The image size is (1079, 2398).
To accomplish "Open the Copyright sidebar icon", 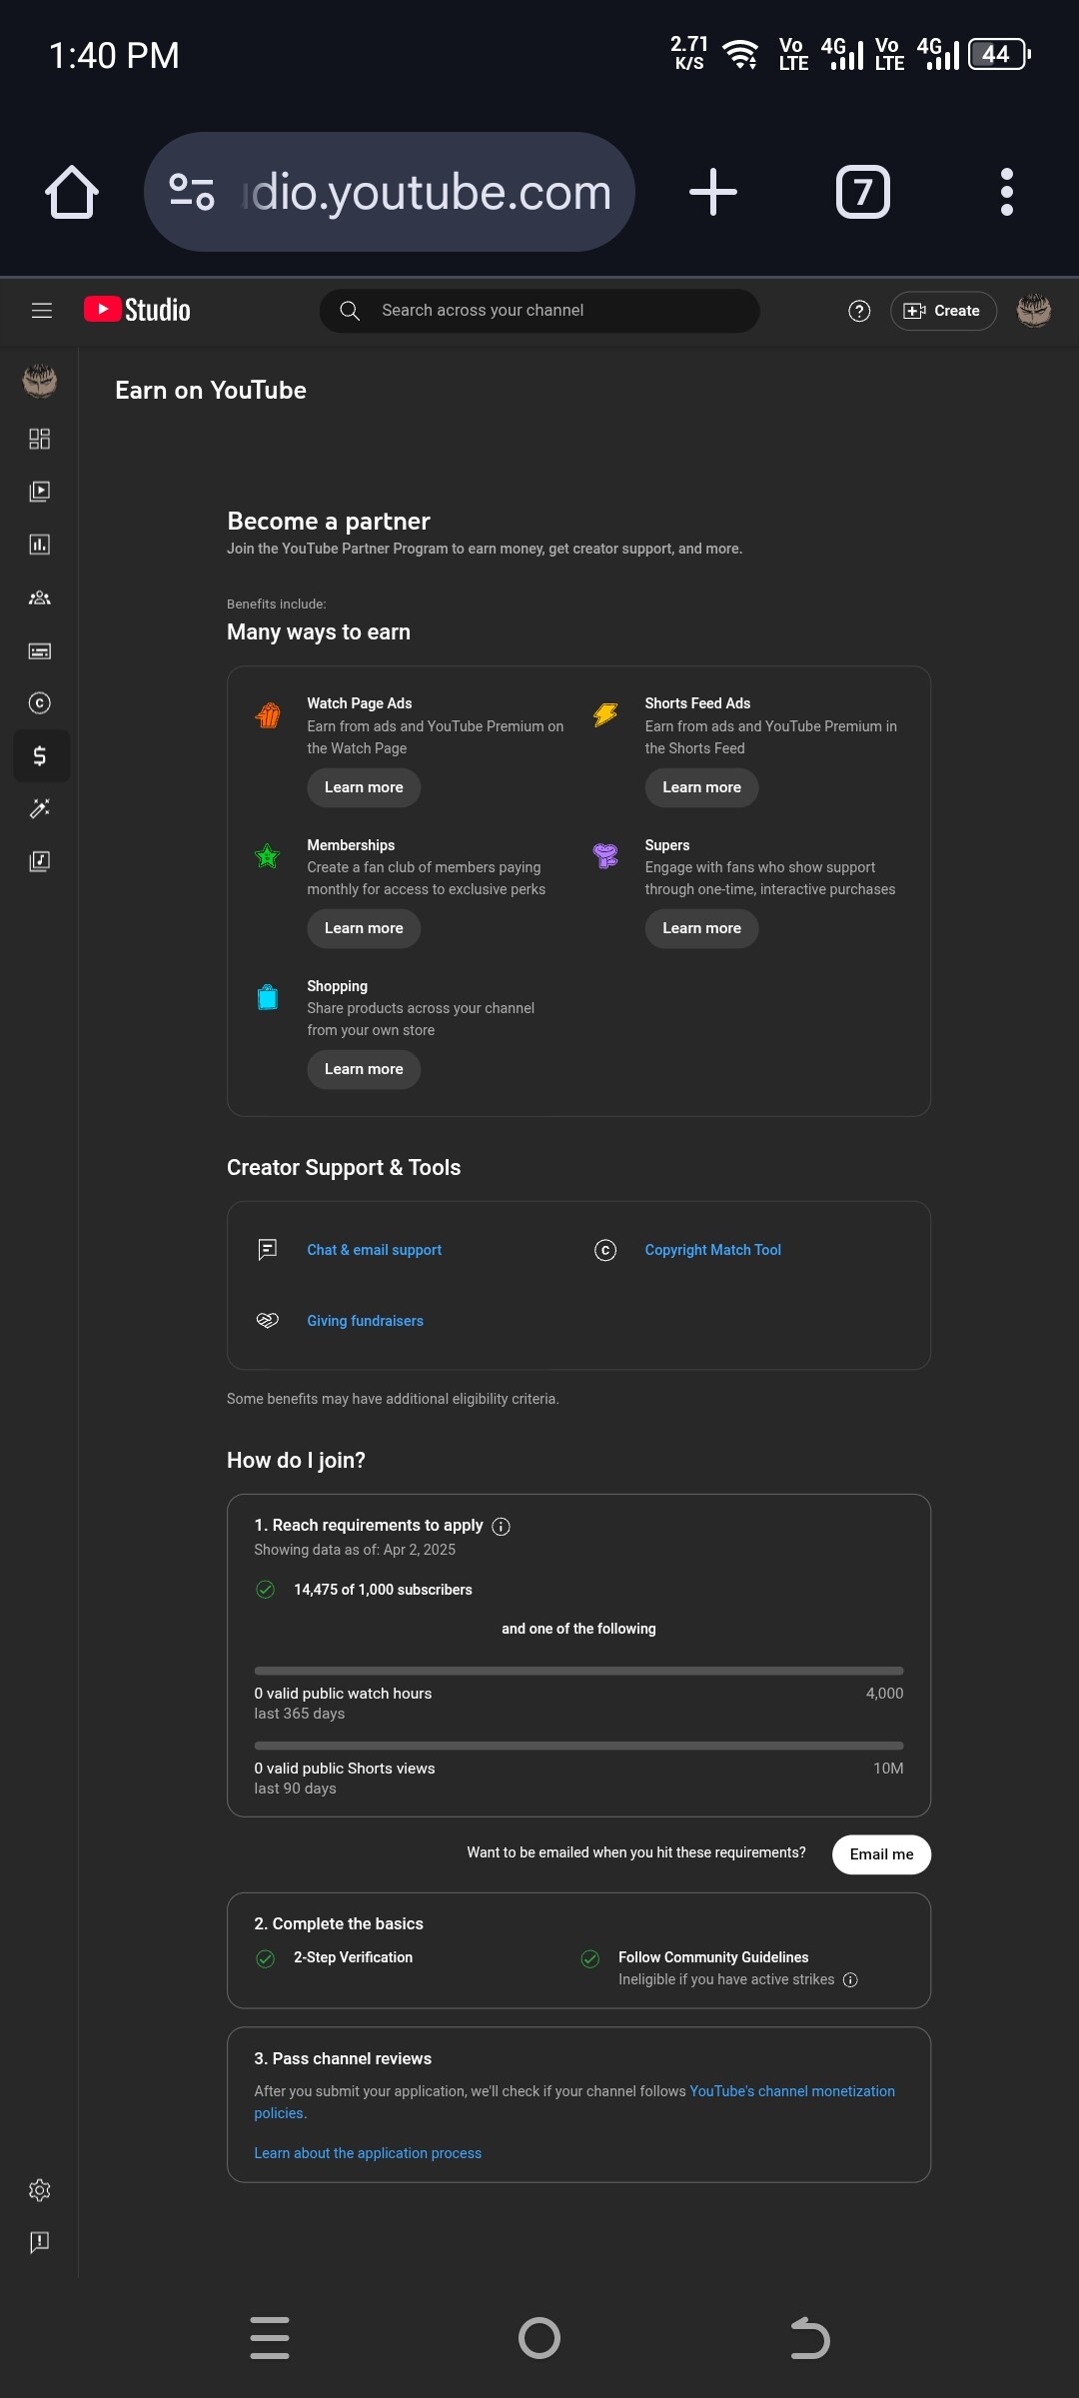I will (x=40, y=703).
